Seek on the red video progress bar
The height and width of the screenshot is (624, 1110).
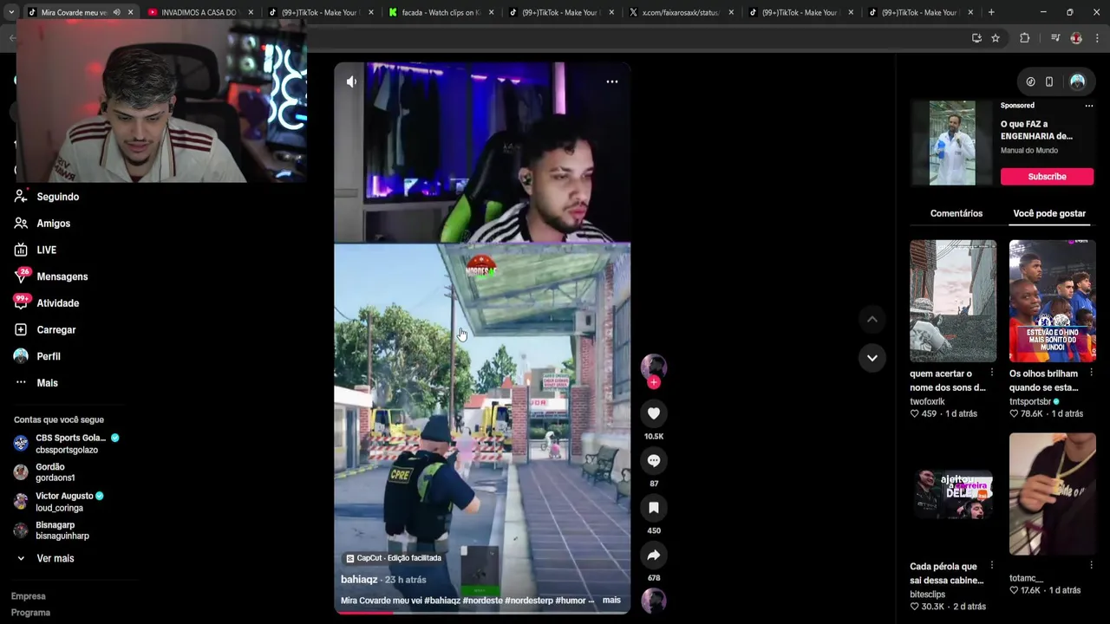tap(482, 613)
